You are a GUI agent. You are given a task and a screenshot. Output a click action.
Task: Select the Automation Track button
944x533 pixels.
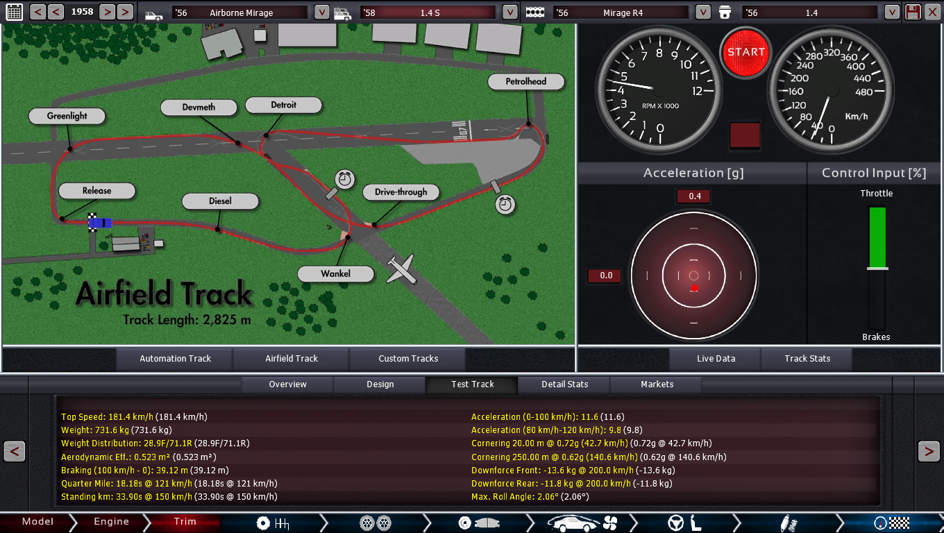point(175,359)
